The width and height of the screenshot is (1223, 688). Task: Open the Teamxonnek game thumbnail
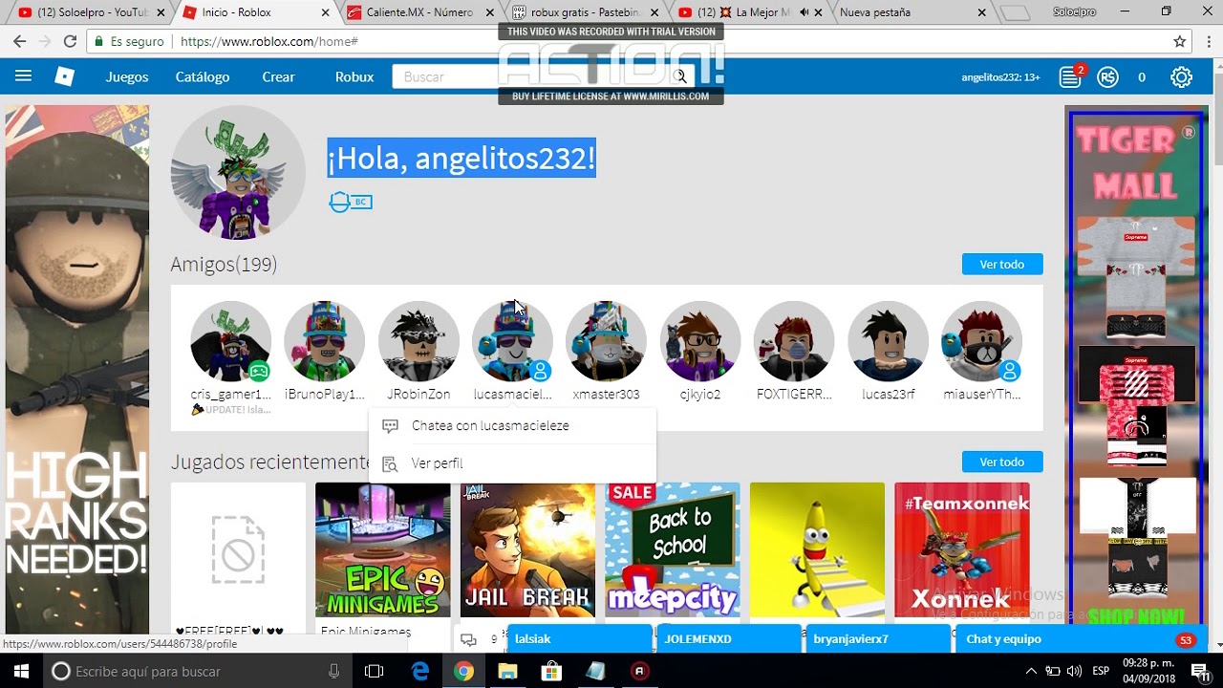click(x=962, y=550)
